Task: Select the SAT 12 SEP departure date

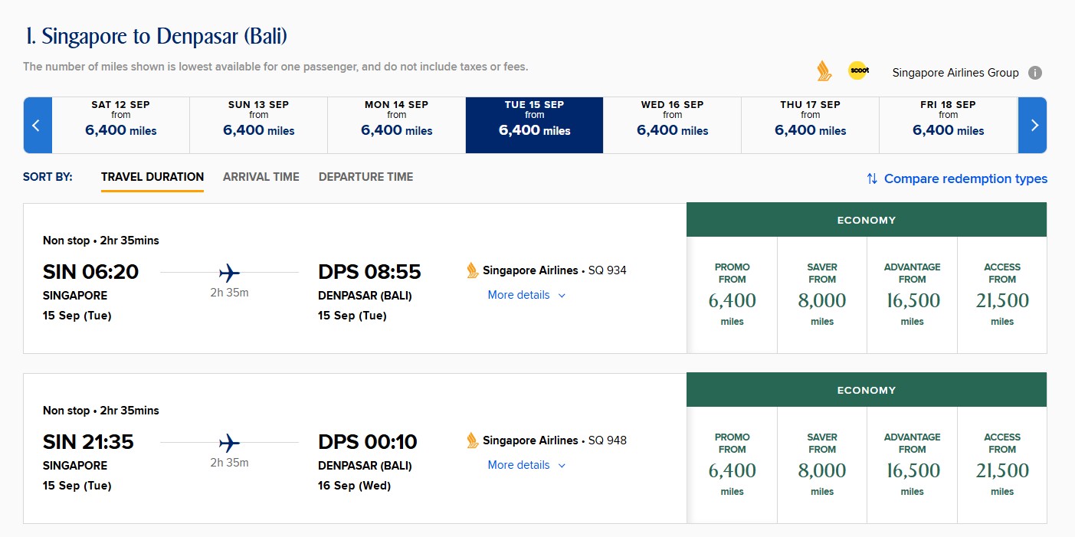Action: (x=120, y=125)
